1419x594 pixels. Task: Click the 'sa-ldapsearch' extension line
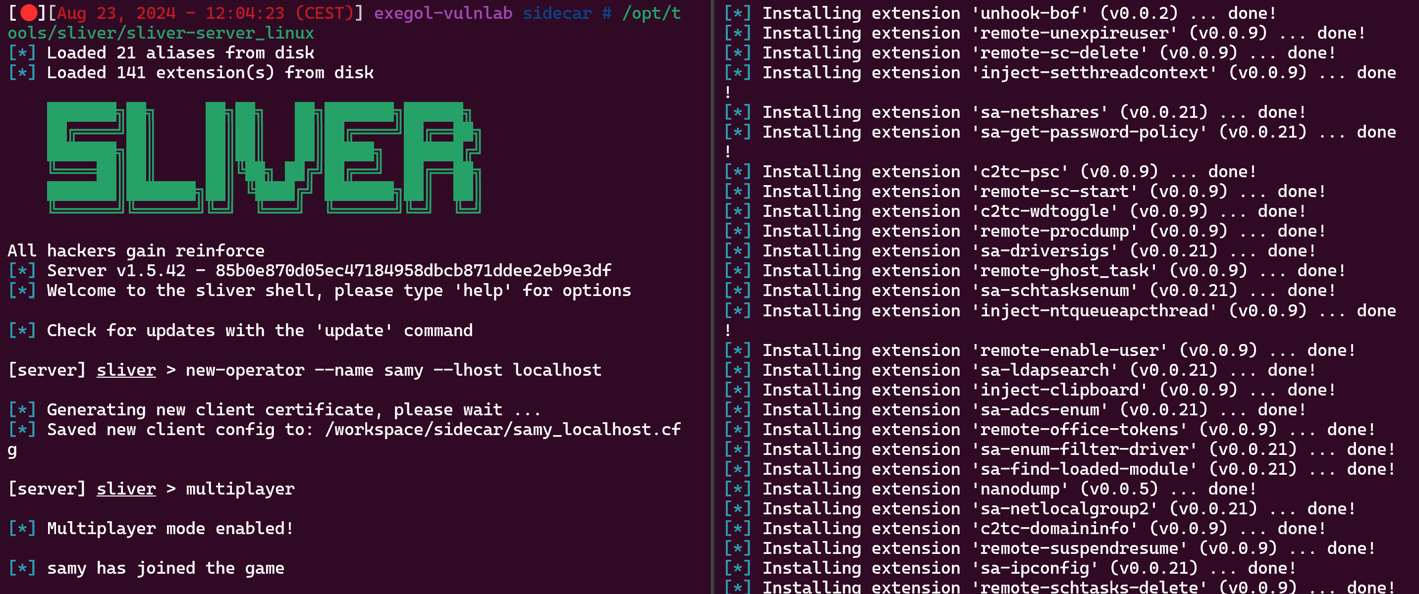[x=1020, y=370]
